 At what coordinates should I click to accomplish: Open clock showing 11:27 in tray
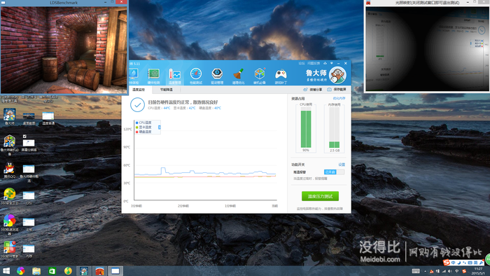(478, 270)
